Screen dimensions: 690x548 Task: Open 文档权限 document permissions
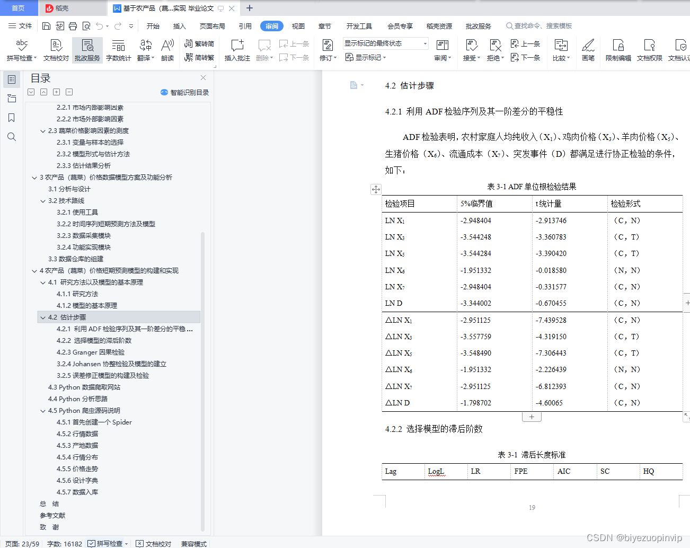pos(649,50)
